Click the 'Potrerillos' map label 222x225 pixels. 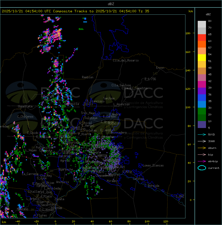point(45,148)
